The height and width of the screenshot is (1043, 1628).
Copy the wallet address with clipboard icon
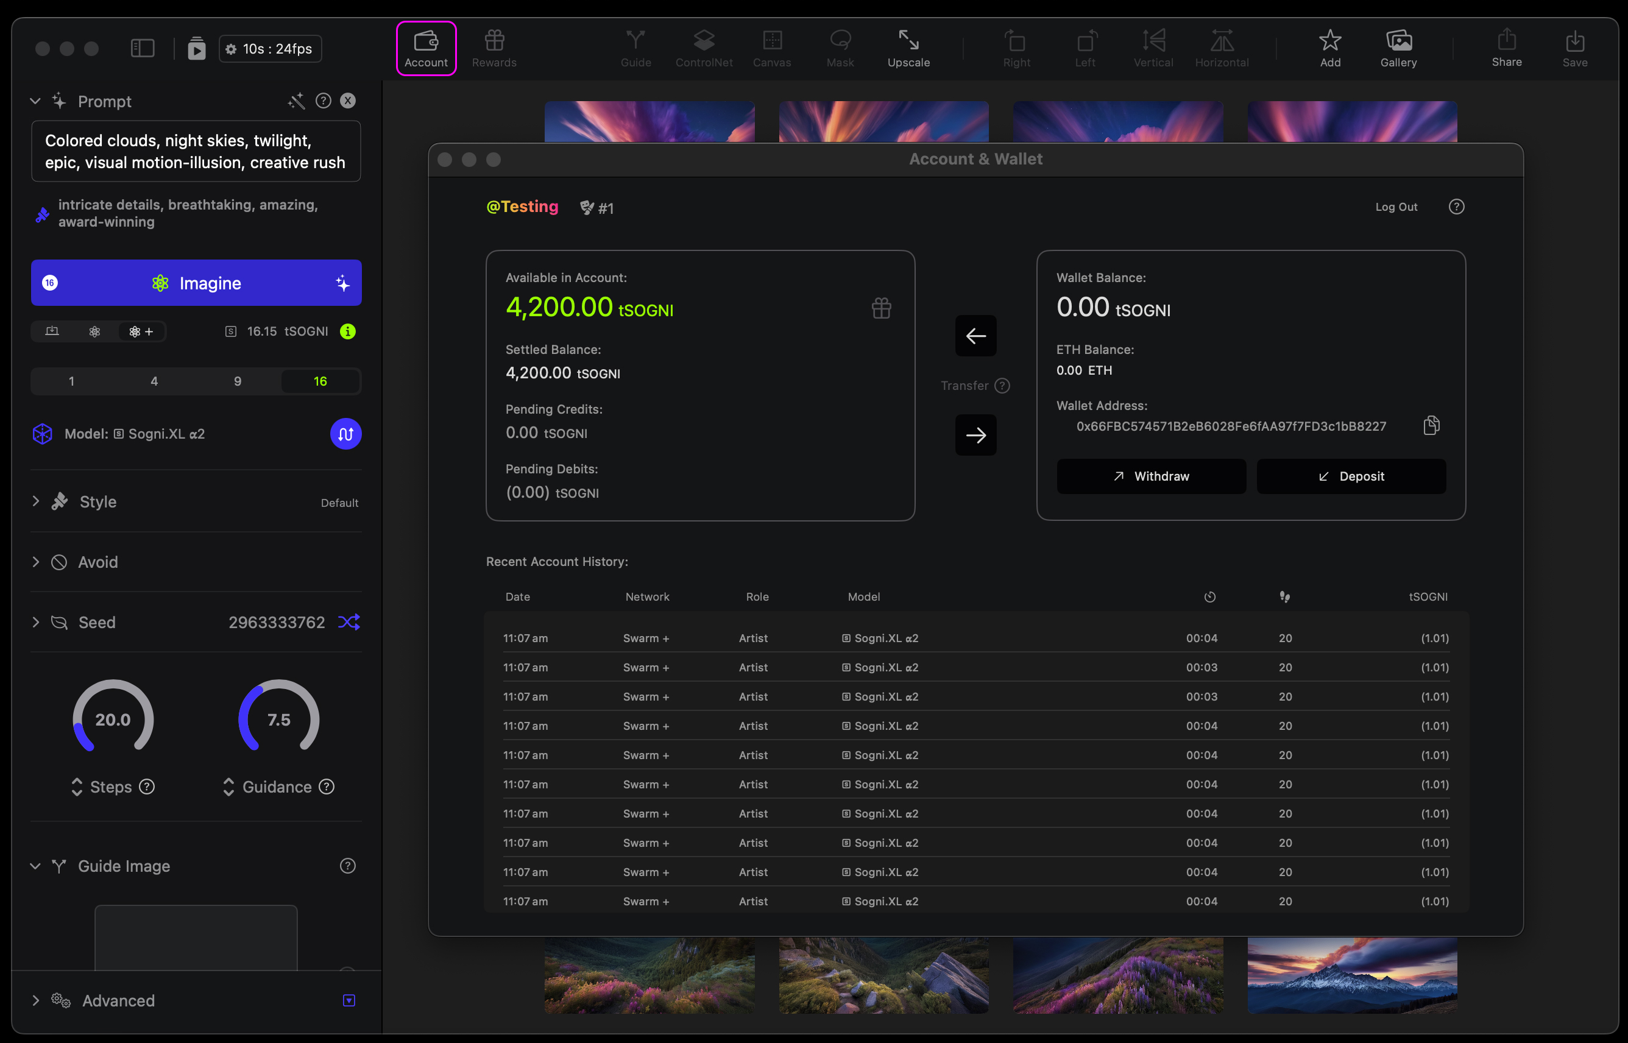tap(1431, 425)
